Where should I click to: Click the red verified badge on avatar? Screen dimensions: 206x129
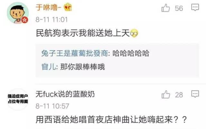tap(25, 20)
